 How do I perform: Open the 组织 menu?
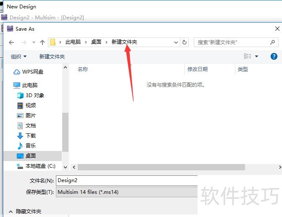coord(19,56)
